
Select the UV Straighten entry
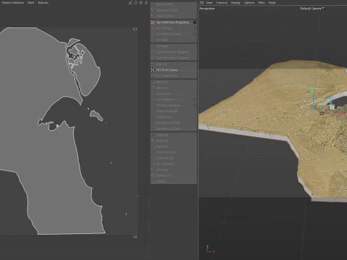pos(173,100)
